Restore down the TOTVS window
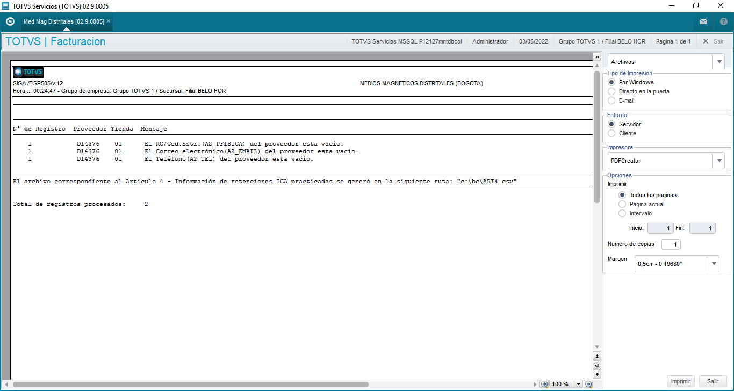The width and height of the screenshot is (734, 391). click(x=696, y=5)
